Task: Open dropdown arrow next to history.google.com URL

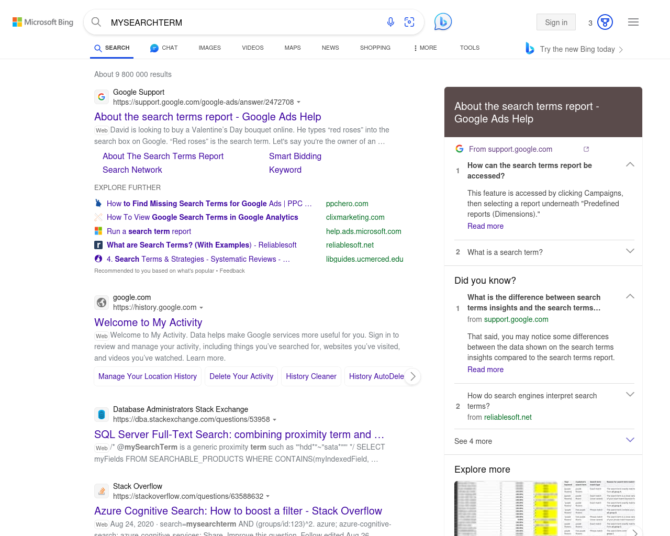Action: pyautogui.click(x=202, y=308)
